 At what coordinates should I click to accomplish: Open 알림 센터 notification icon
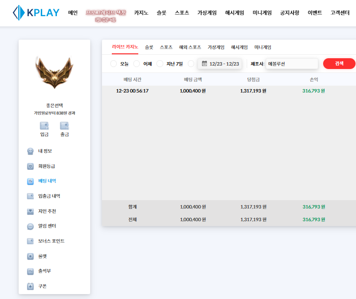(x=30, y=227)
